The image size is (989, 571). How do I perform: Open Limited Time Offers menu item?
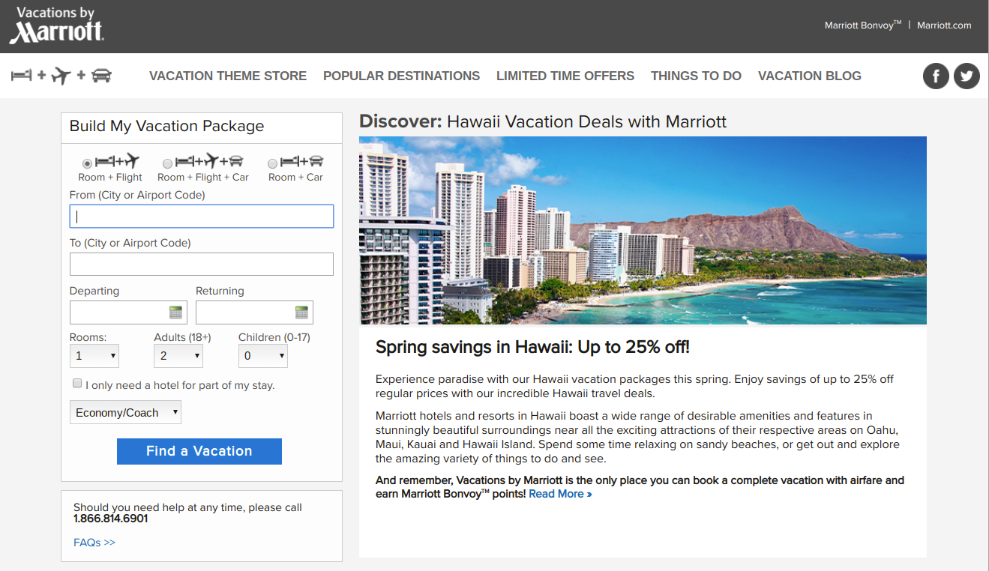[x=565, y=76]
